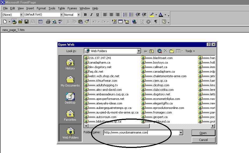This screenshot has height=153, width=249.
Task: Toggle Underline formatting
Action: point(97,15)
